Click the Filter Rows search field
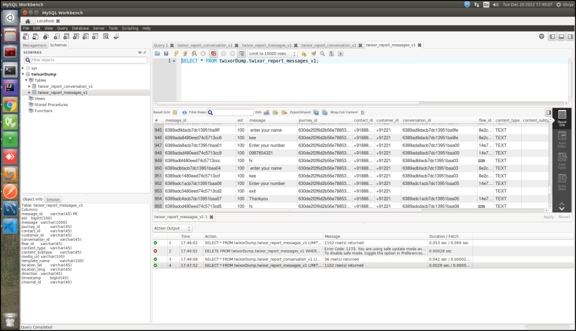Viewport: 576px width, 331px height. coord(230,112)
